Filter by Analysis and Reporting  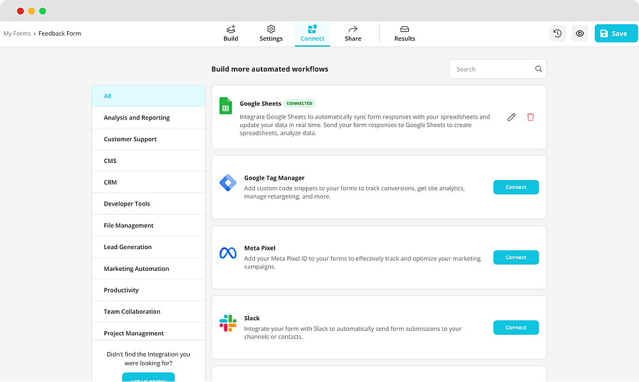coord(148,118)
